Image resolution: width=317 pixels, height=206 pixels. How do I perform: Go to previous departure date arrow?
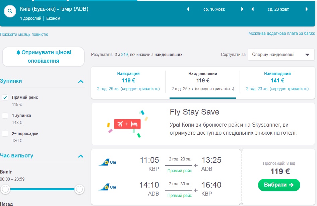click(188, 9)
